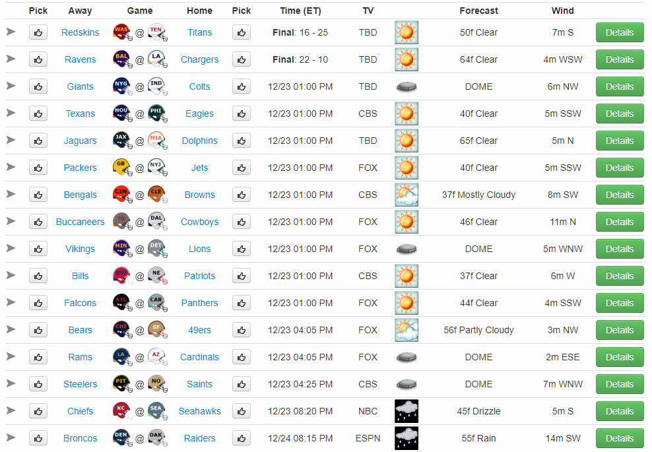This screenshot has height=452, width=652.
Task: Open the Bears team link
Action: click(x=81, y=330)
